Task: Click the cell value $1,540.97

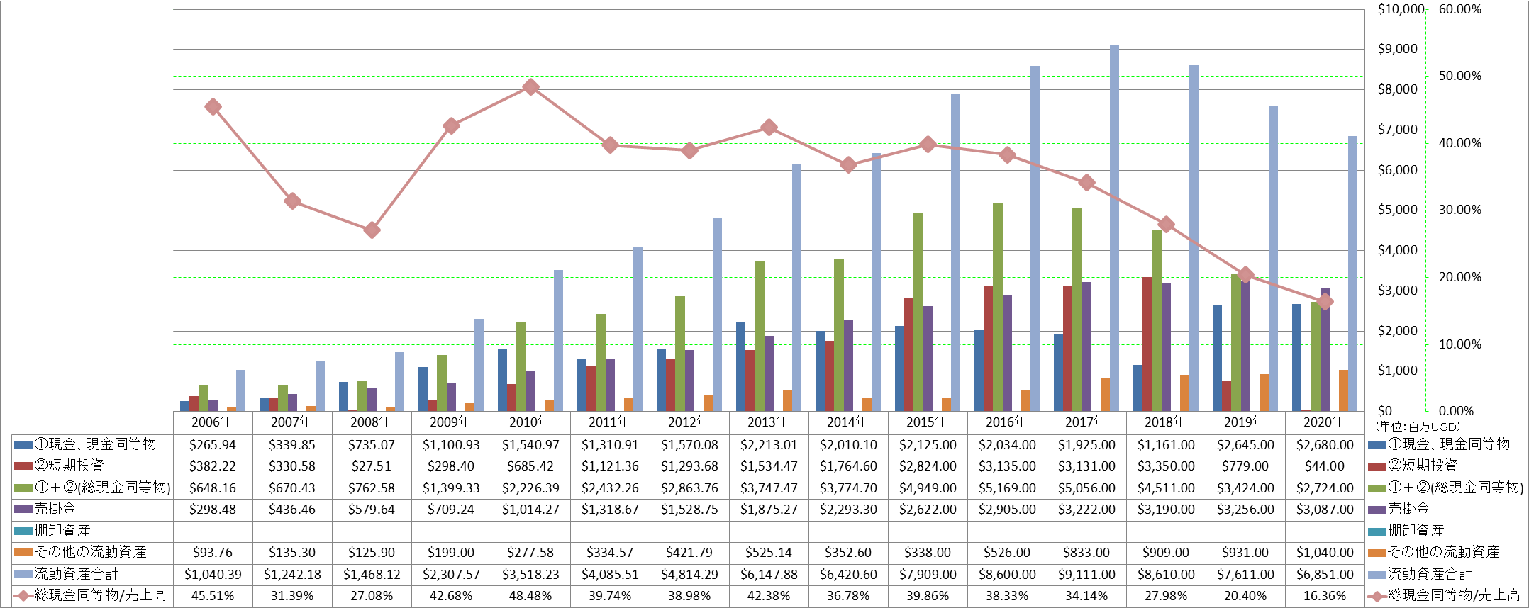Action: point(530,445)
